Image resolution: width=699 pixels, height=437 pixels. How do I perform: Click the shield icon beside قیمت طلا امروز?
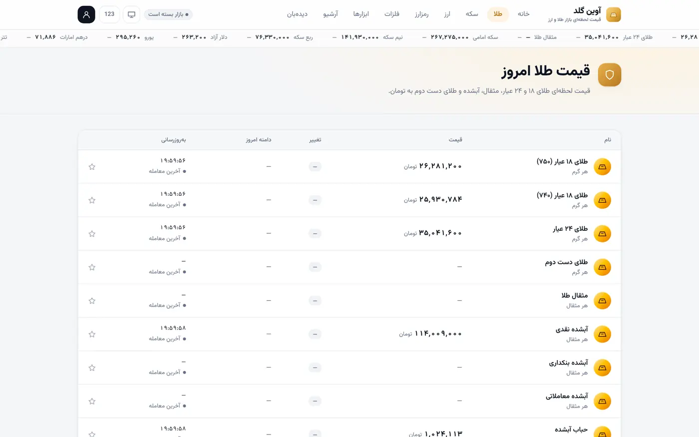610,75
